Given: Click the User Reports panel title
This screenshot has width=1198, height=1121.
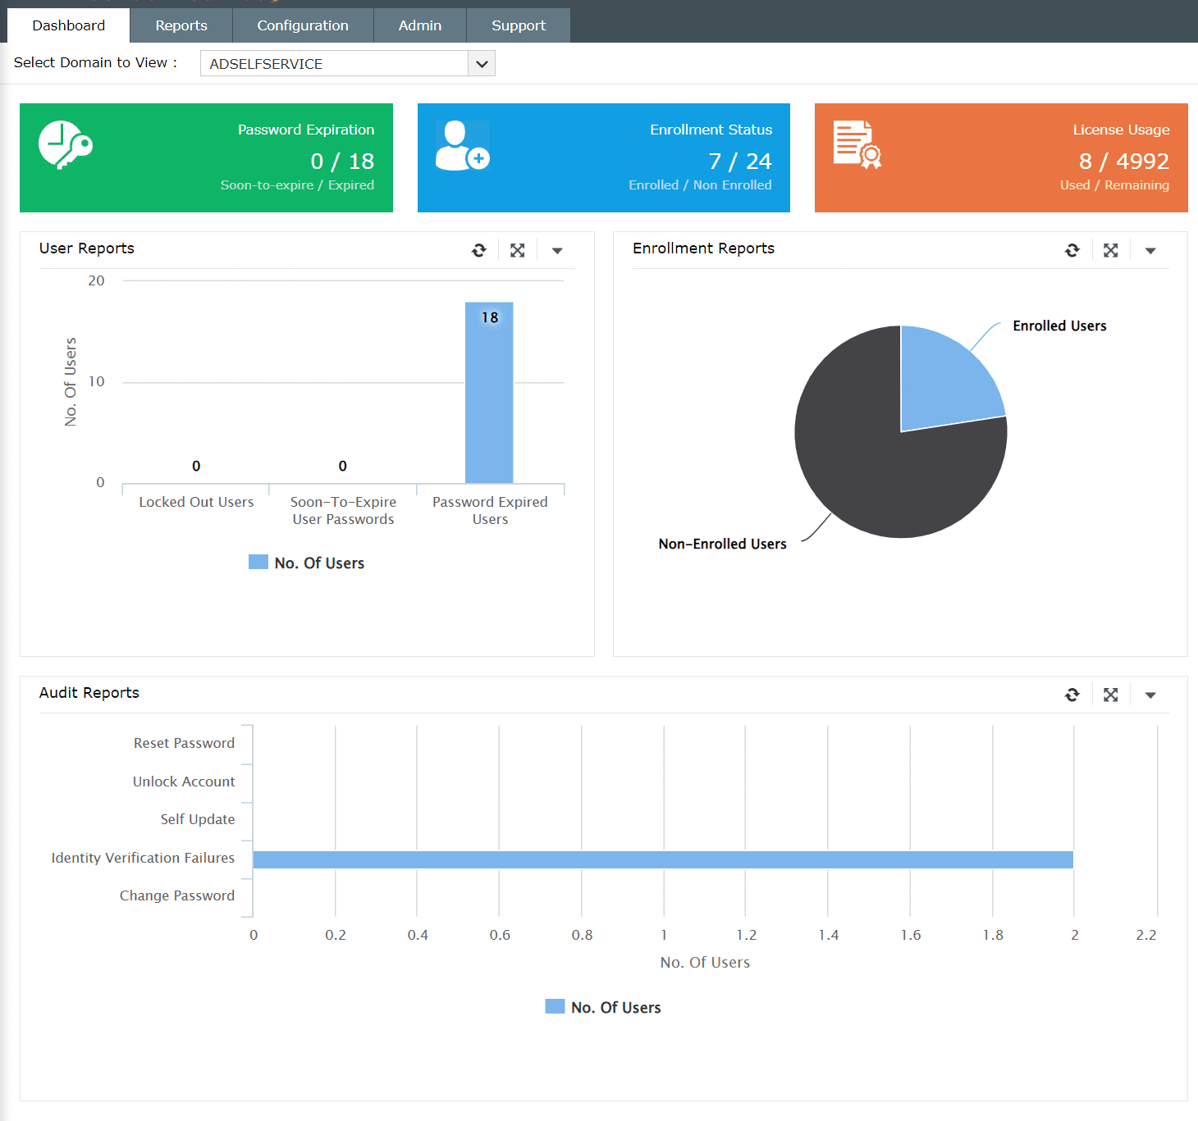Looking at the screenshot, I should point(87,248).
